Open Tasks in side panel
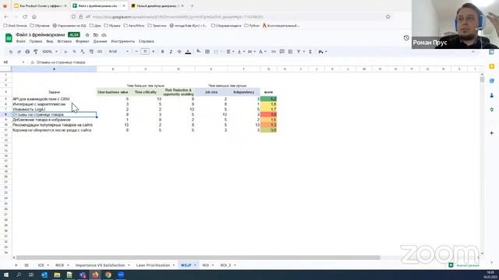The image size is (499, 280). [x=492, y=81]
